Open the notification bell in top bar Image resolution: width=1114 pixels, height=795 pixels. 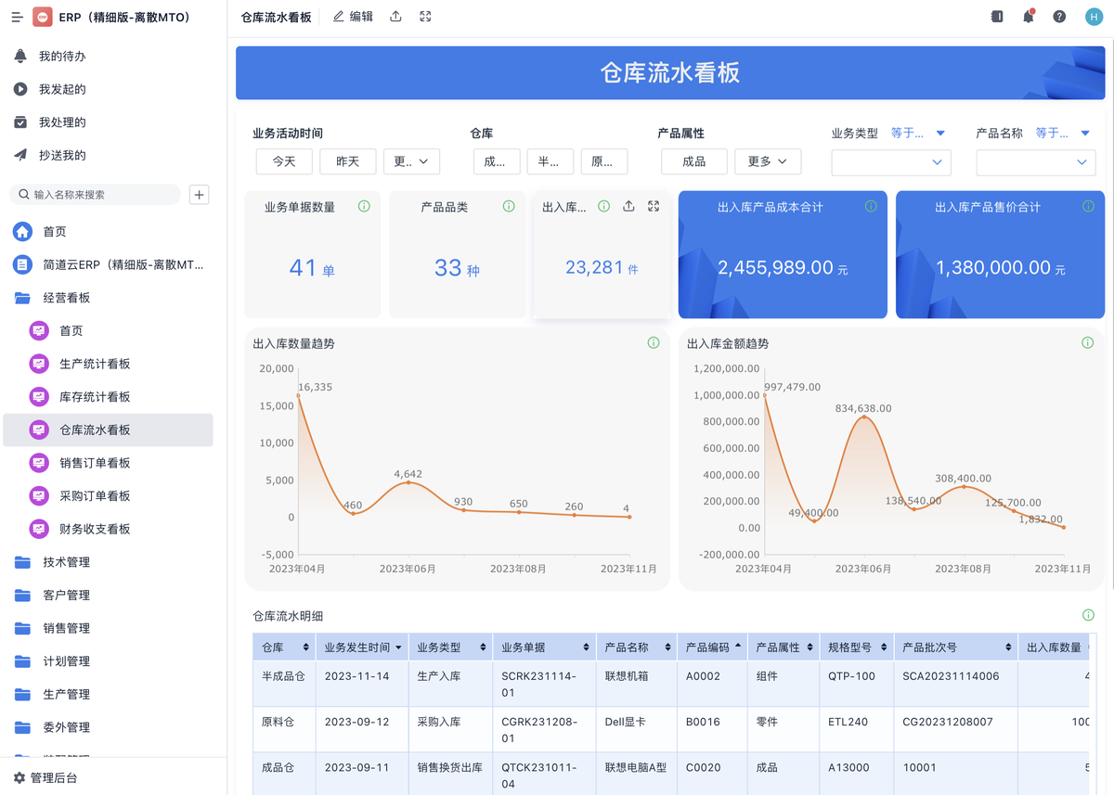point(1028,17)
